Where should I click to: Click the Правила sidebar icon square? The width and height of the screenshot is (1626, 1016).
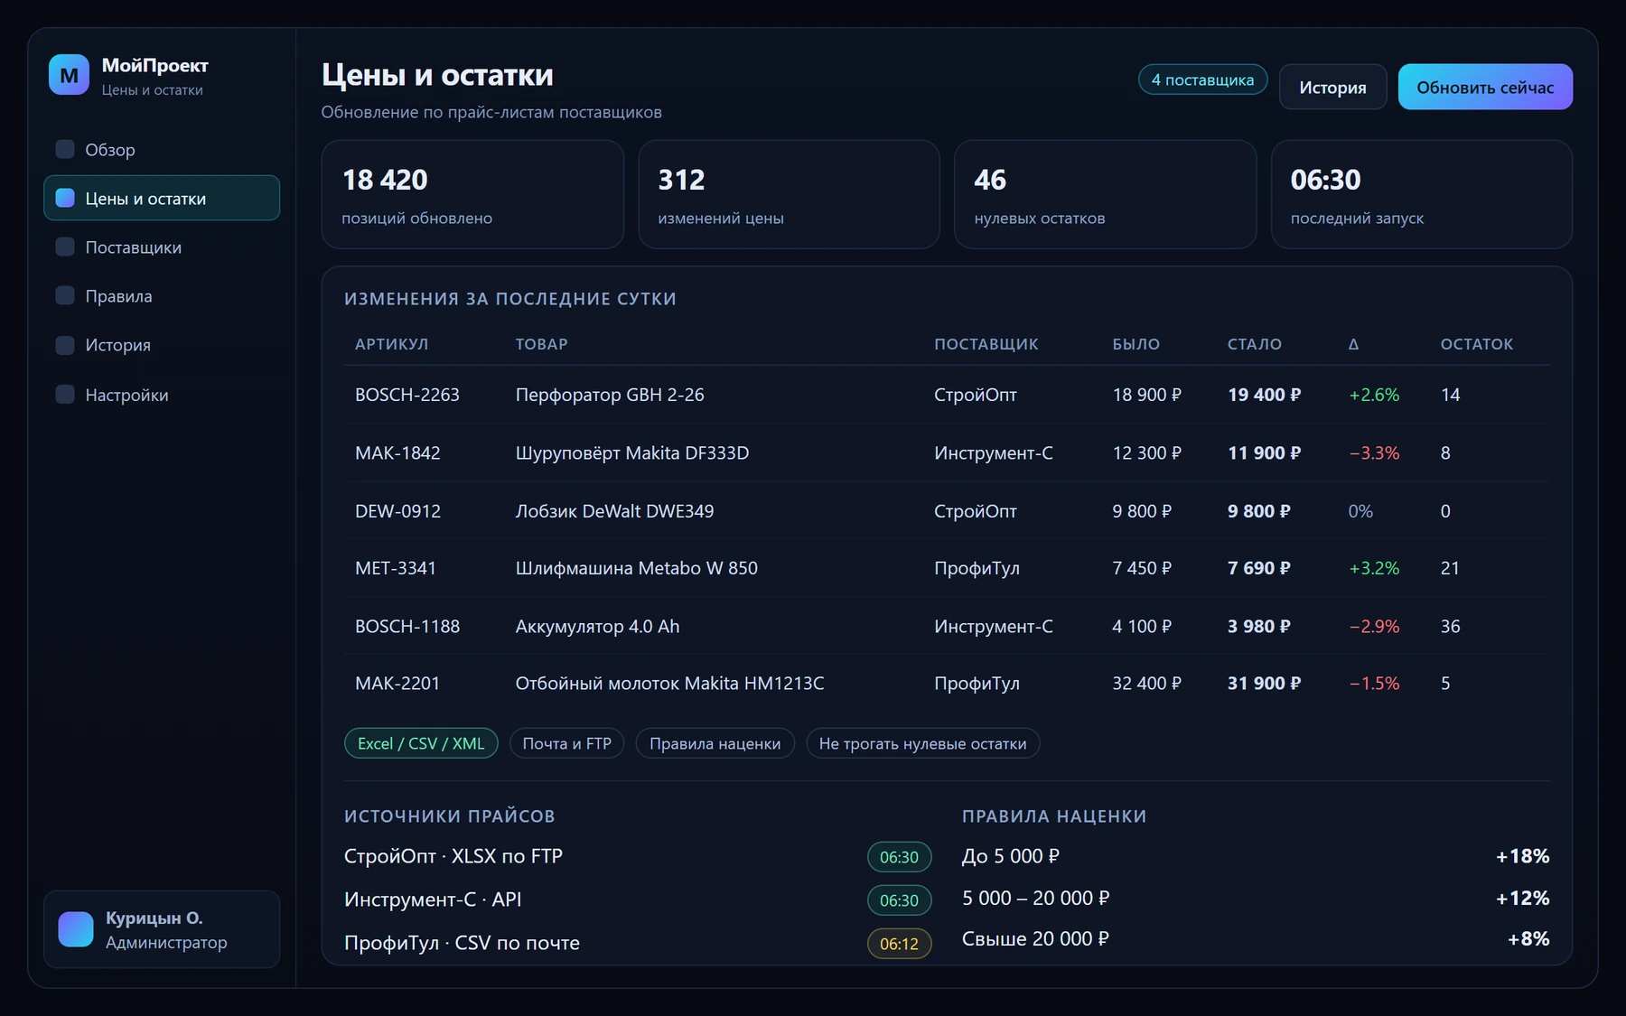(65, 295)
